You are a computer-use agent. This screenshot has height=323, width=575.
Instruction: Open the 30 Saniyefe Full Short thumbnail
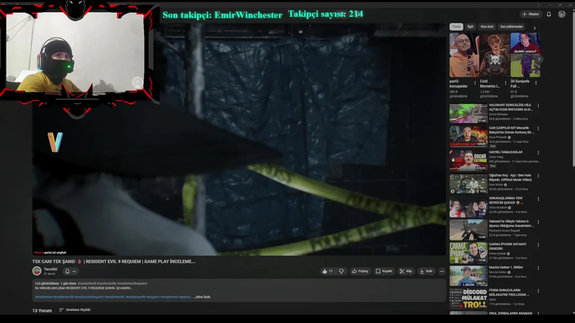tap(525, 55)
